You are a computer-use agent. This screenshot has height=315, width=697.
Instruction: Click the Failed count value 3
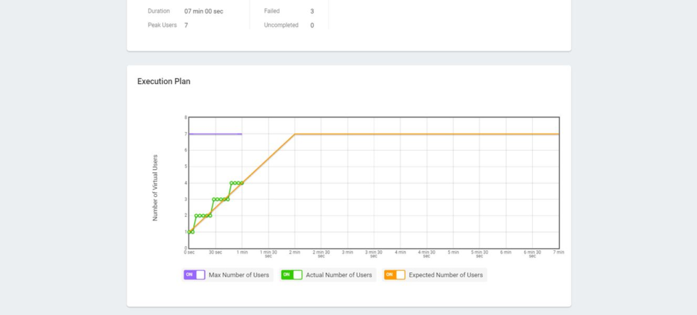pos(312,11)
